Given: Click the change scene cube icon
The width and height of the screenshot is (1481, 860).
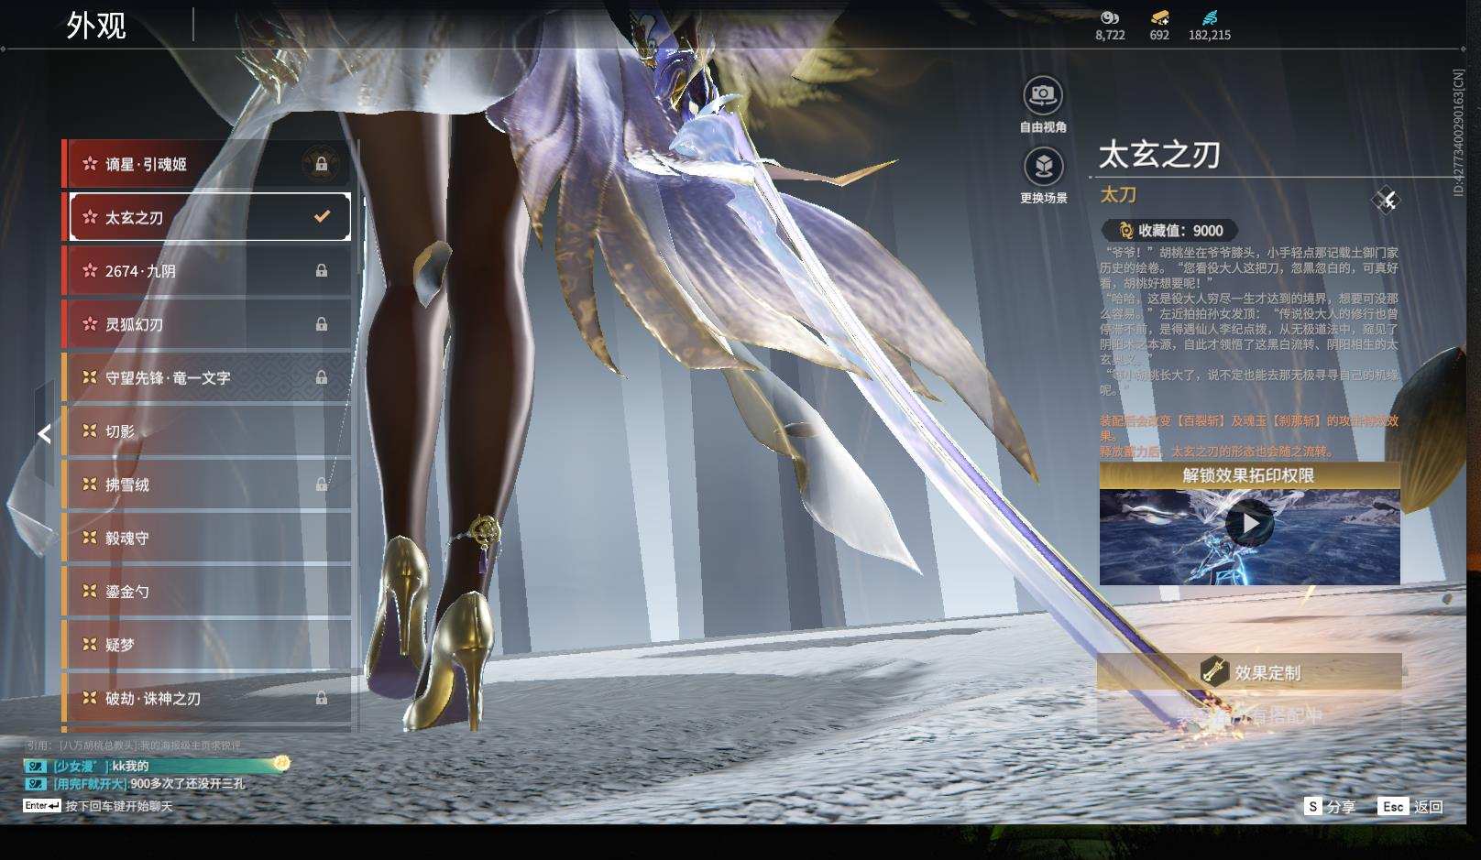Looking at the screenshot, I should (x=1043, y=167).
